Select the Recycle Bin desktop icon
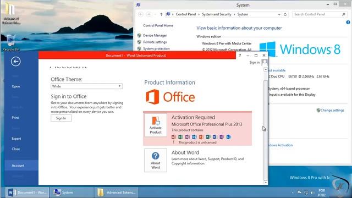Viewport: 352px width, 198px height. tap(10, 43)
